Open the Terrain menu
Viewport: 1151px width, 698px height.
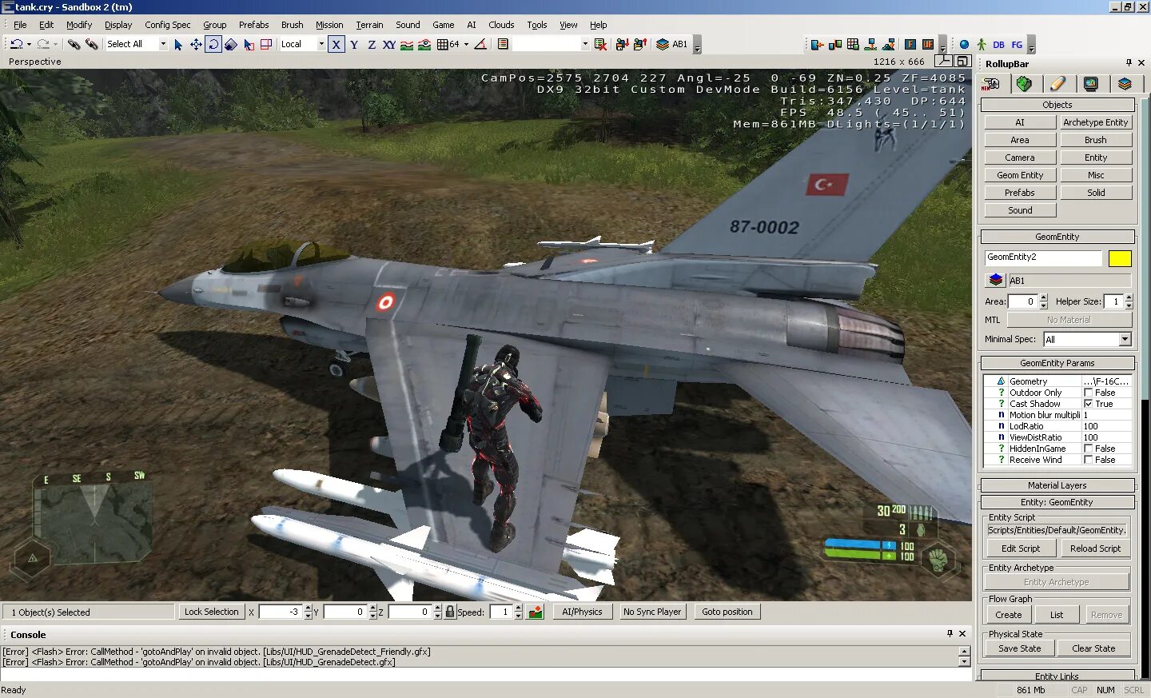pos(369,25)
